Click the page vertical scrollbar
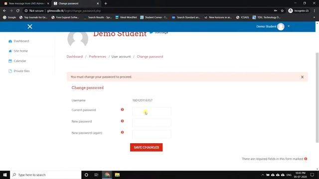This screenshot has width=319, height=179. (x=317, y=97)
